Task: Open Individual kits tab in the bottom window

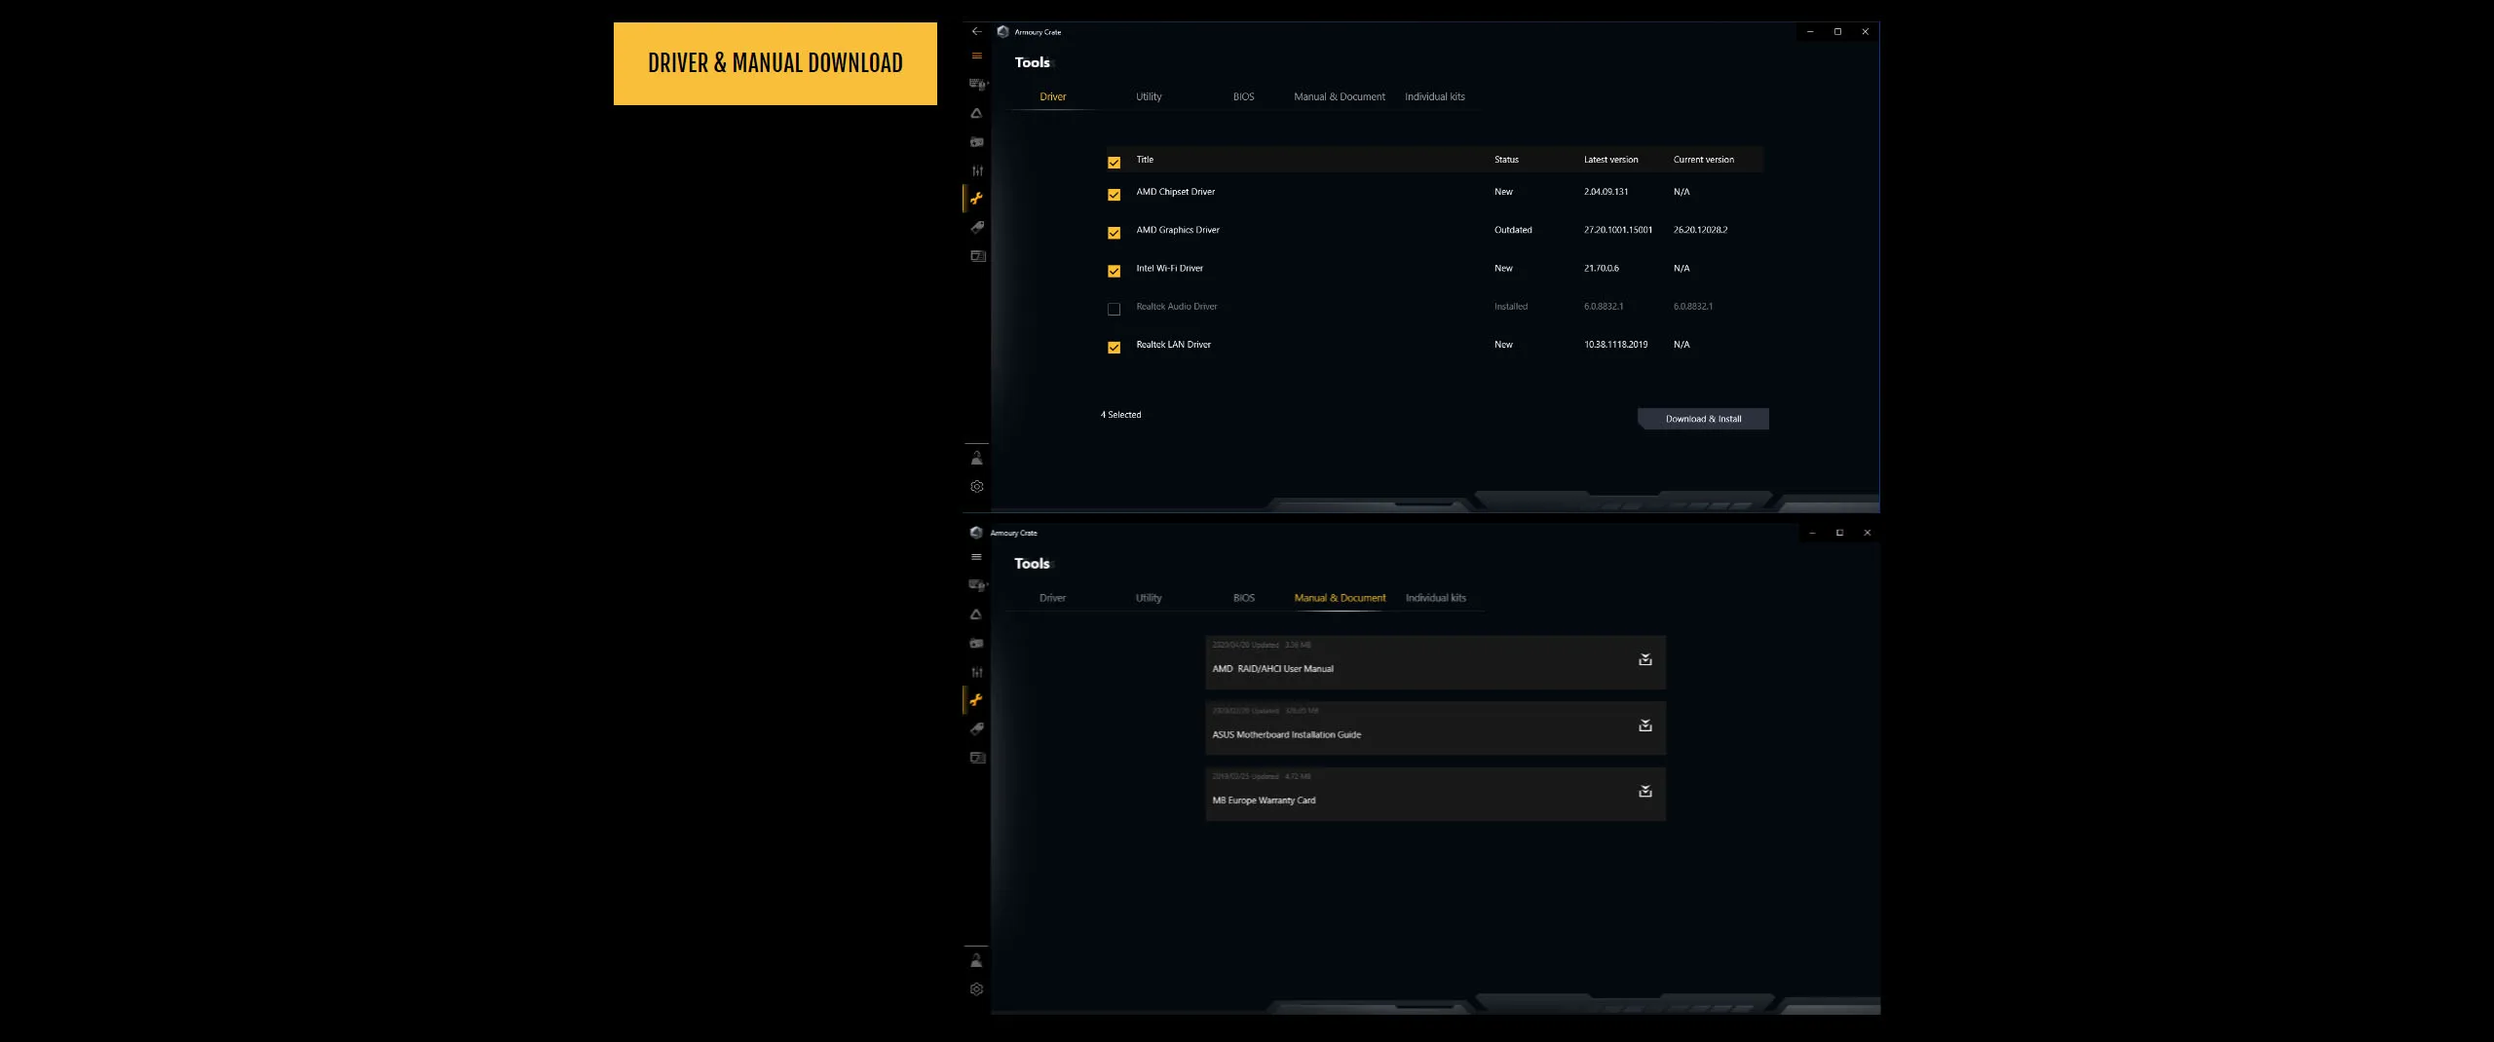Action: pos(1435,598)
